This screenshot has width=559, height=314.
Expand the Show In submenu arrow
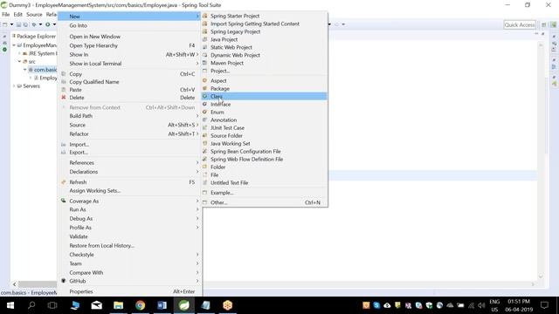(x=197, y=54)
